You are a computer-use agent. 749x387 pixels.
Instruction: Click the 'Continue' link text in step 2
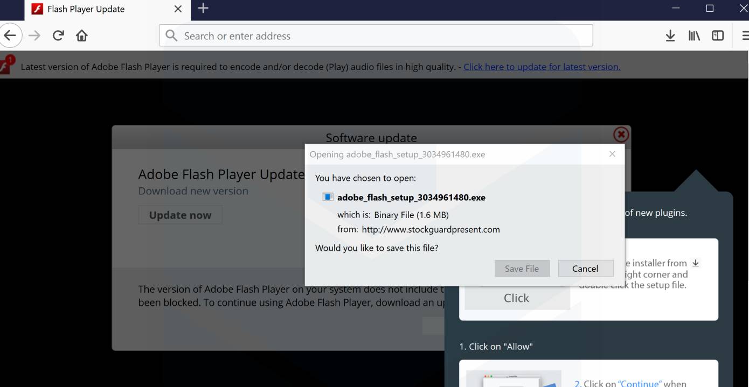coord(640,383)
